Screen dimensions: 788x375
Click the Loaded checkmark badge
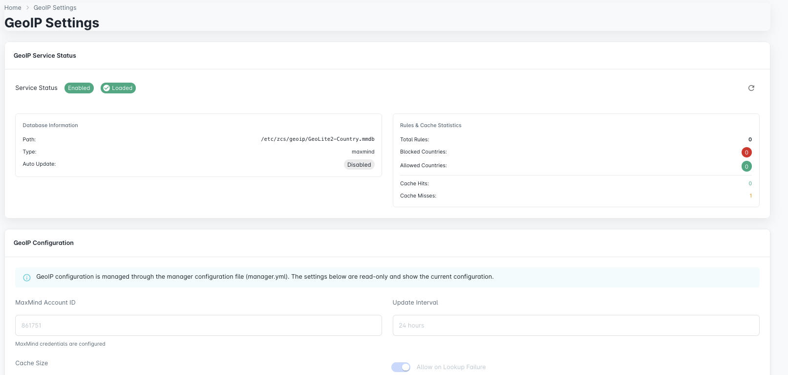point(118,88)
